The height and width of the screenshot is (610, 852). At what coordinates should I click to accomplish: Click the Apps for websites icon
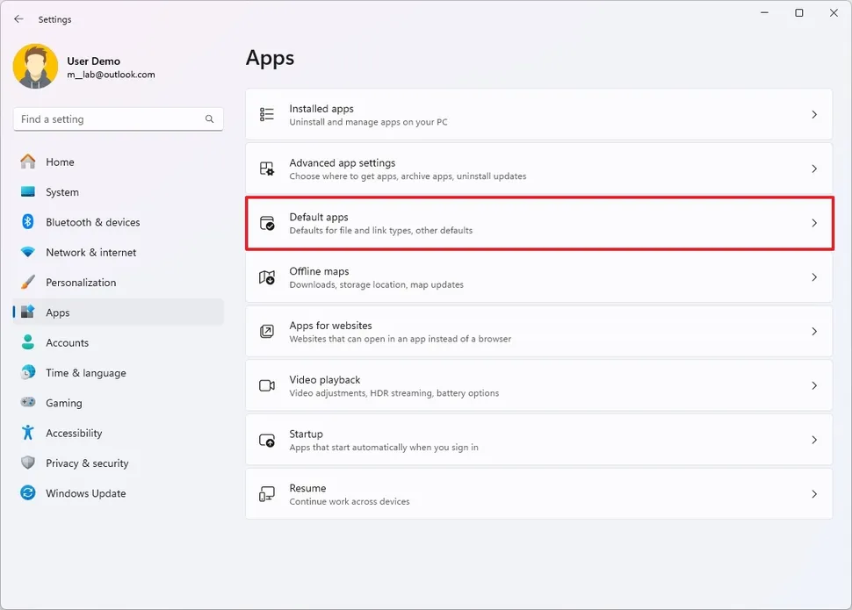point(267,332)
